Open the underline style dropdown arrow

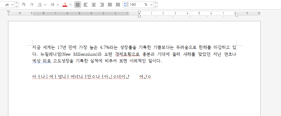pos(45,5)
